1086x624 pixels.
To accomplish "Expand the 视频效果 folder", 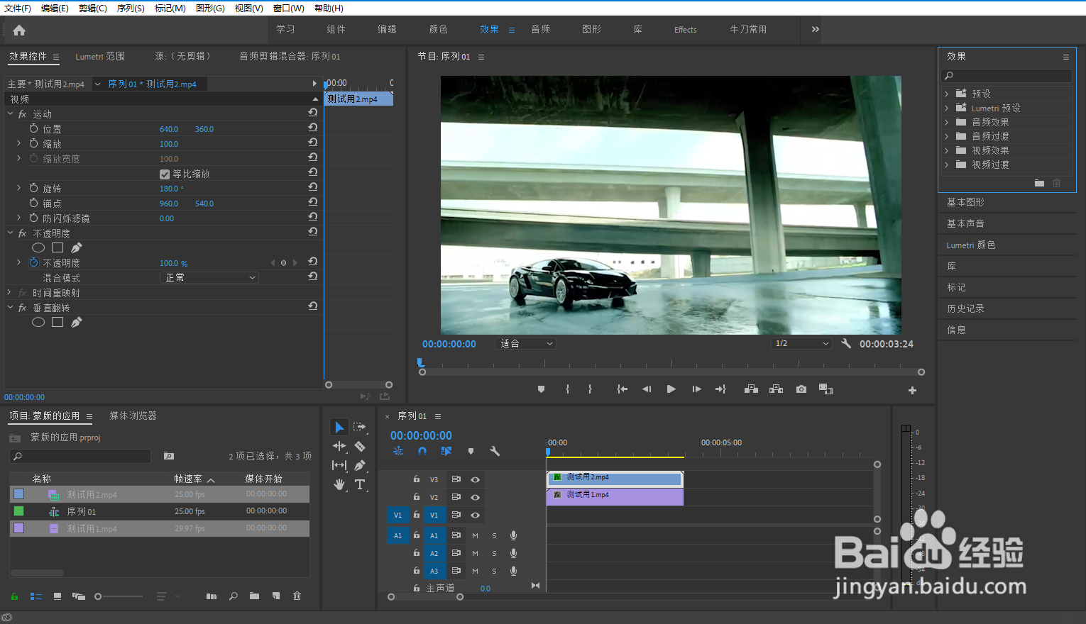I will (x=946, y=150).
